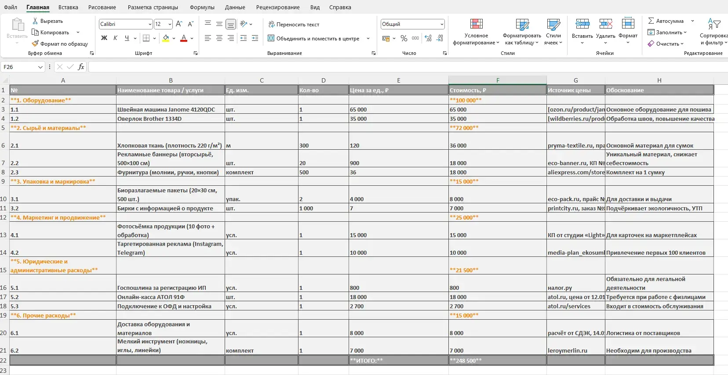Click the insert function fx icon
728x375 pixels.
pyautogui.click(x=81, y=67)
